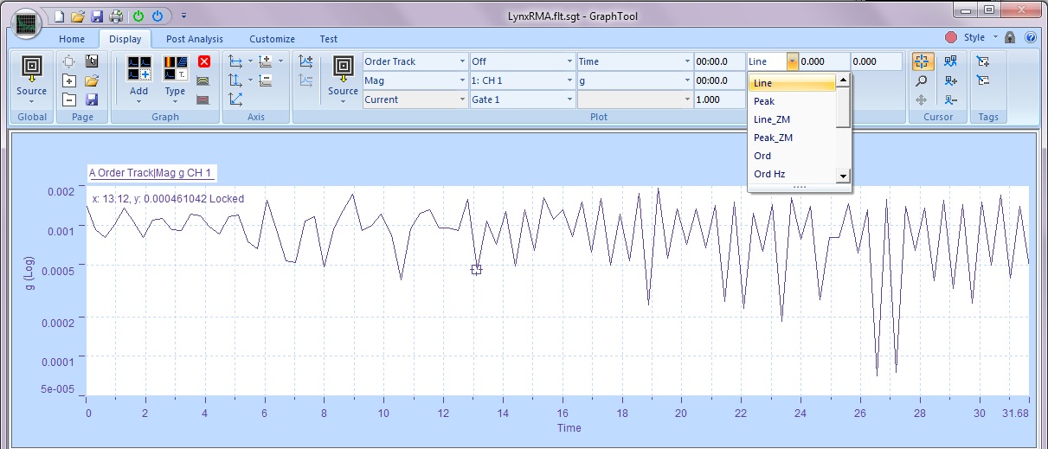This screenshot has height=449, width=1048.
Task: Click the 1.000 value input field
Action: point(718,99)
